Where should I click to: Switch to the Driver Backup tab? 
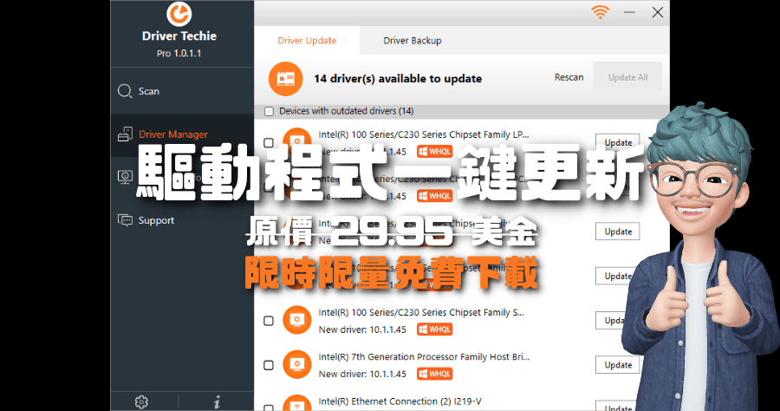pos(413,40)
